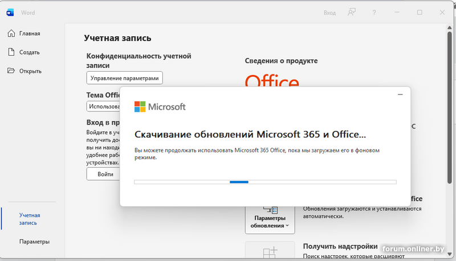Viewport: 456px width, 261px height.
Task: Expand the Параметры обновления dropdown button
Action: pyautogui.click(x=270, y=219)
